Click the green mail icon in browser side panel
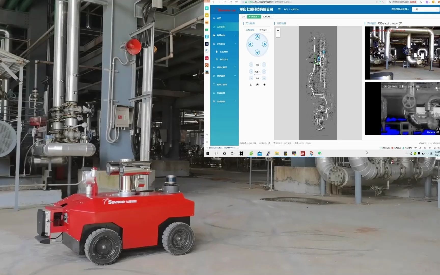Image resolution: width=440 pixels, height=275 pixels. tap(207, 30)
